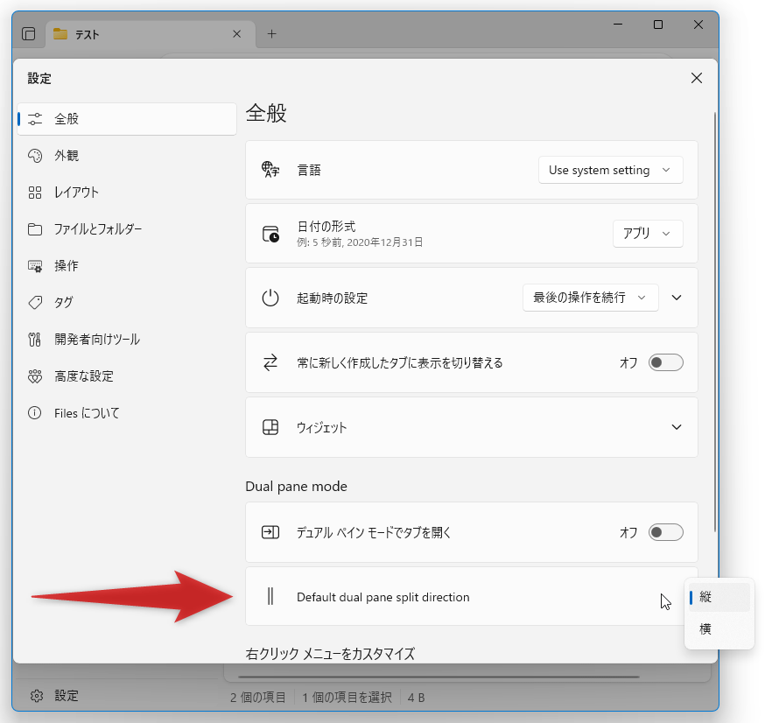Switch to the レイアウト settings section
The width and height of the screenshot is (765, 723).
point(127,193)
